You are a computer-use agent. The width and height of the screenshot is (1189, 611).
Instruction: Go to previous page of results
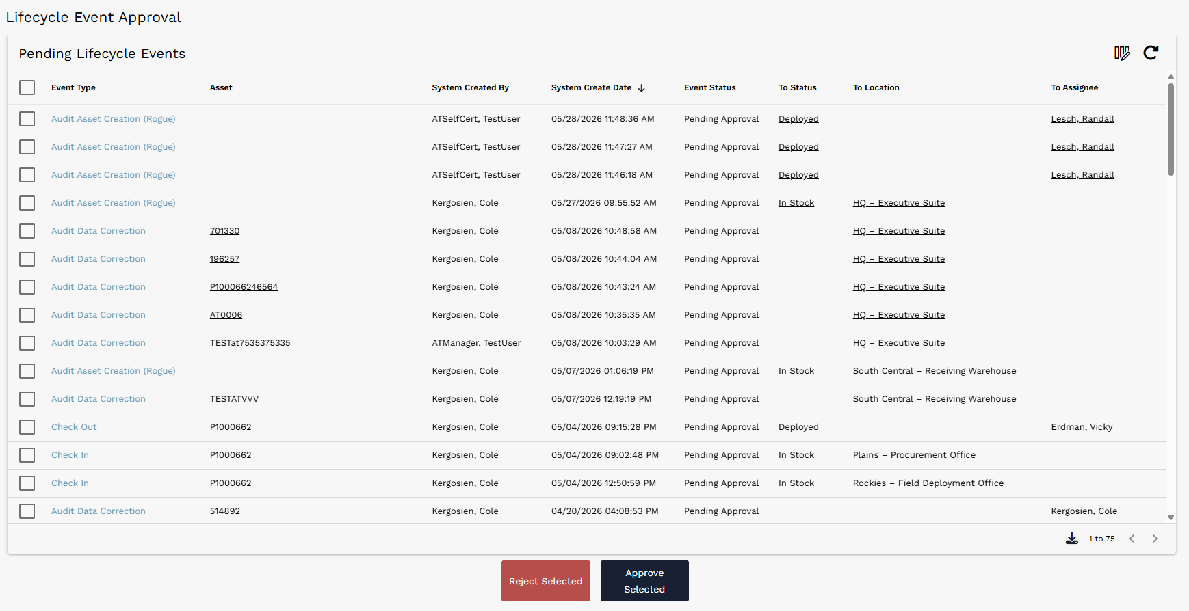tap(1132, 539)
